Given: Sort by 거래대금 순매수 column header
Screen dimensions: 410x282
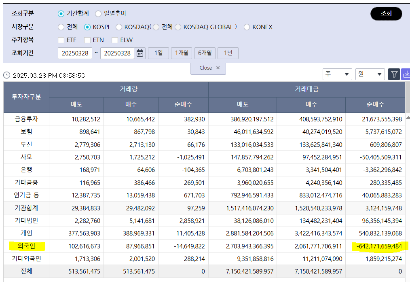Looking at the screenshot, I should (x=375, y=104).
